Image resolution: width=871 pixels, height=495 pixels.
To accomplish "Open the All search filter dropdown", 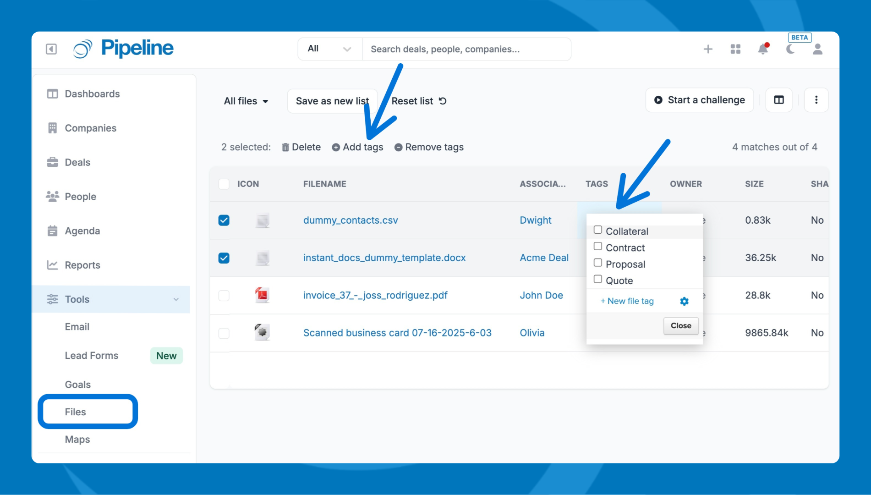I will (x=329, y=49).
